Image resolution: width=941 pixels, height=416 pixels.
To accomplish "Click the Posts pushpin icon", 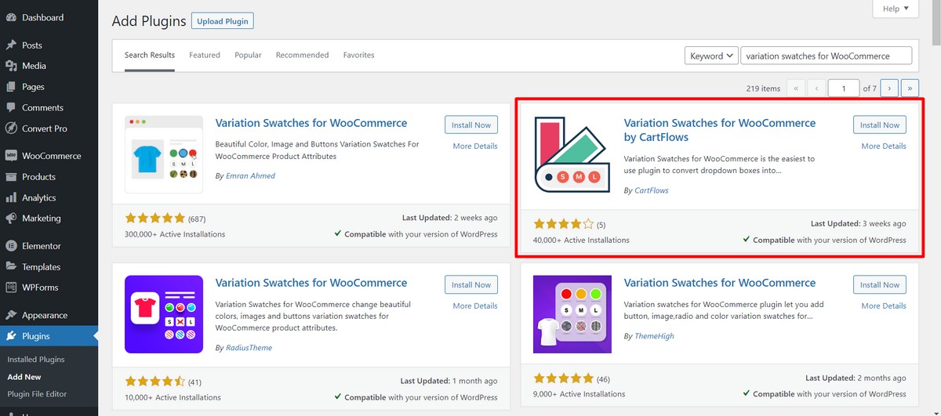I will (11, 45).
